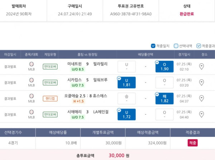Image resolution: width=215 pixels, height=160 pixels.
Task: Click the baseball icon in the 시애매리 row
Action: (32, 112)
